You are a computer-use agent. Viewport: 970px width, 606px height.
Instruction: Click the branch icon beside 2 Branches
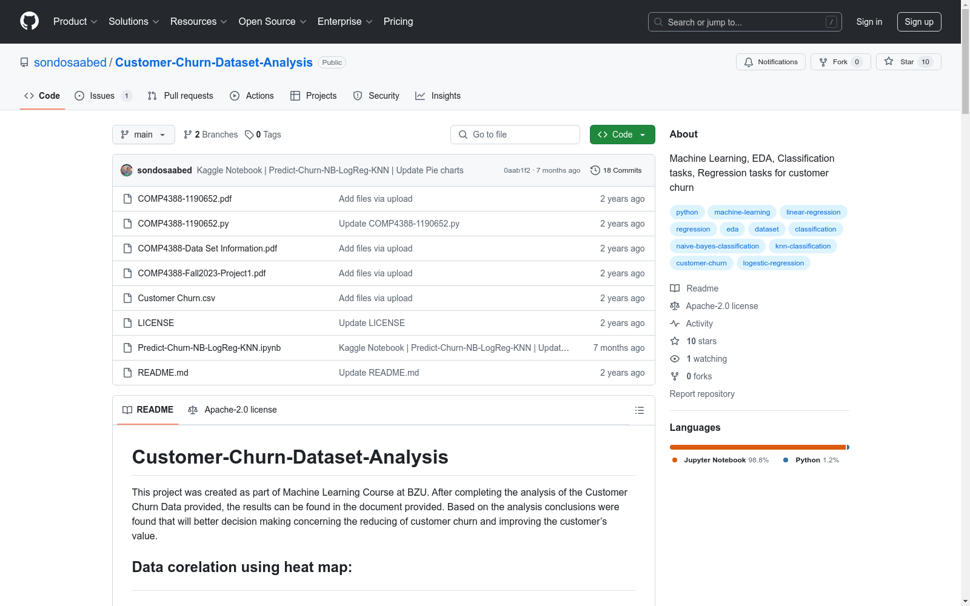[188, 135]
